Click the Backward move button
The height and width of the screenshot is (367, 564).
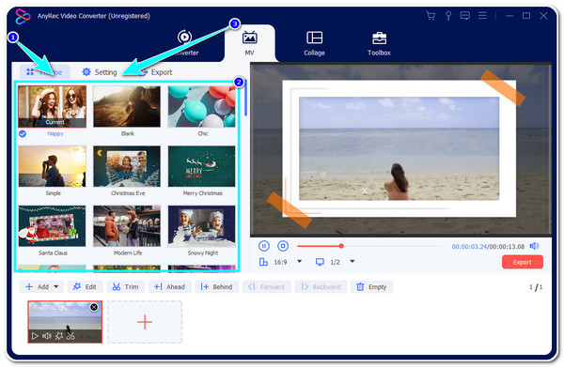(x=321, y=287)
